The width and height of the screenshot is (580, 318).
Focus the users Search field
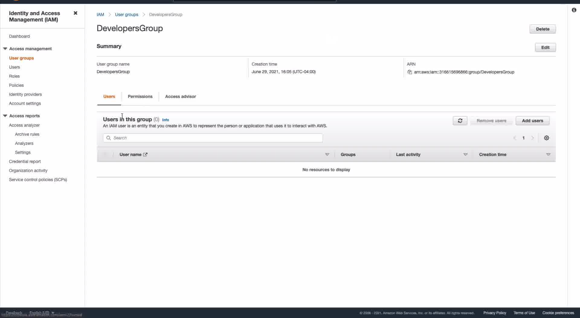pyautogui.click(x=213, y=138)
